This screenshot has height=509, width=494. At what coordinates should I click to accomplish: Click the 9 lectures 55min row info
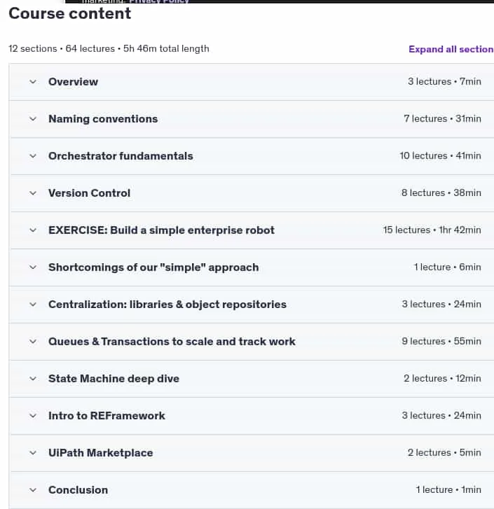pyautogui.click(x=441, y=341)
